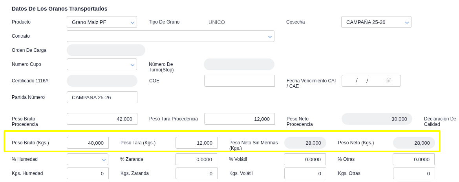This screenshot has width=459, height=182.
Task: Open the % Humedad dropdown
Action: [x=88, y=160]
